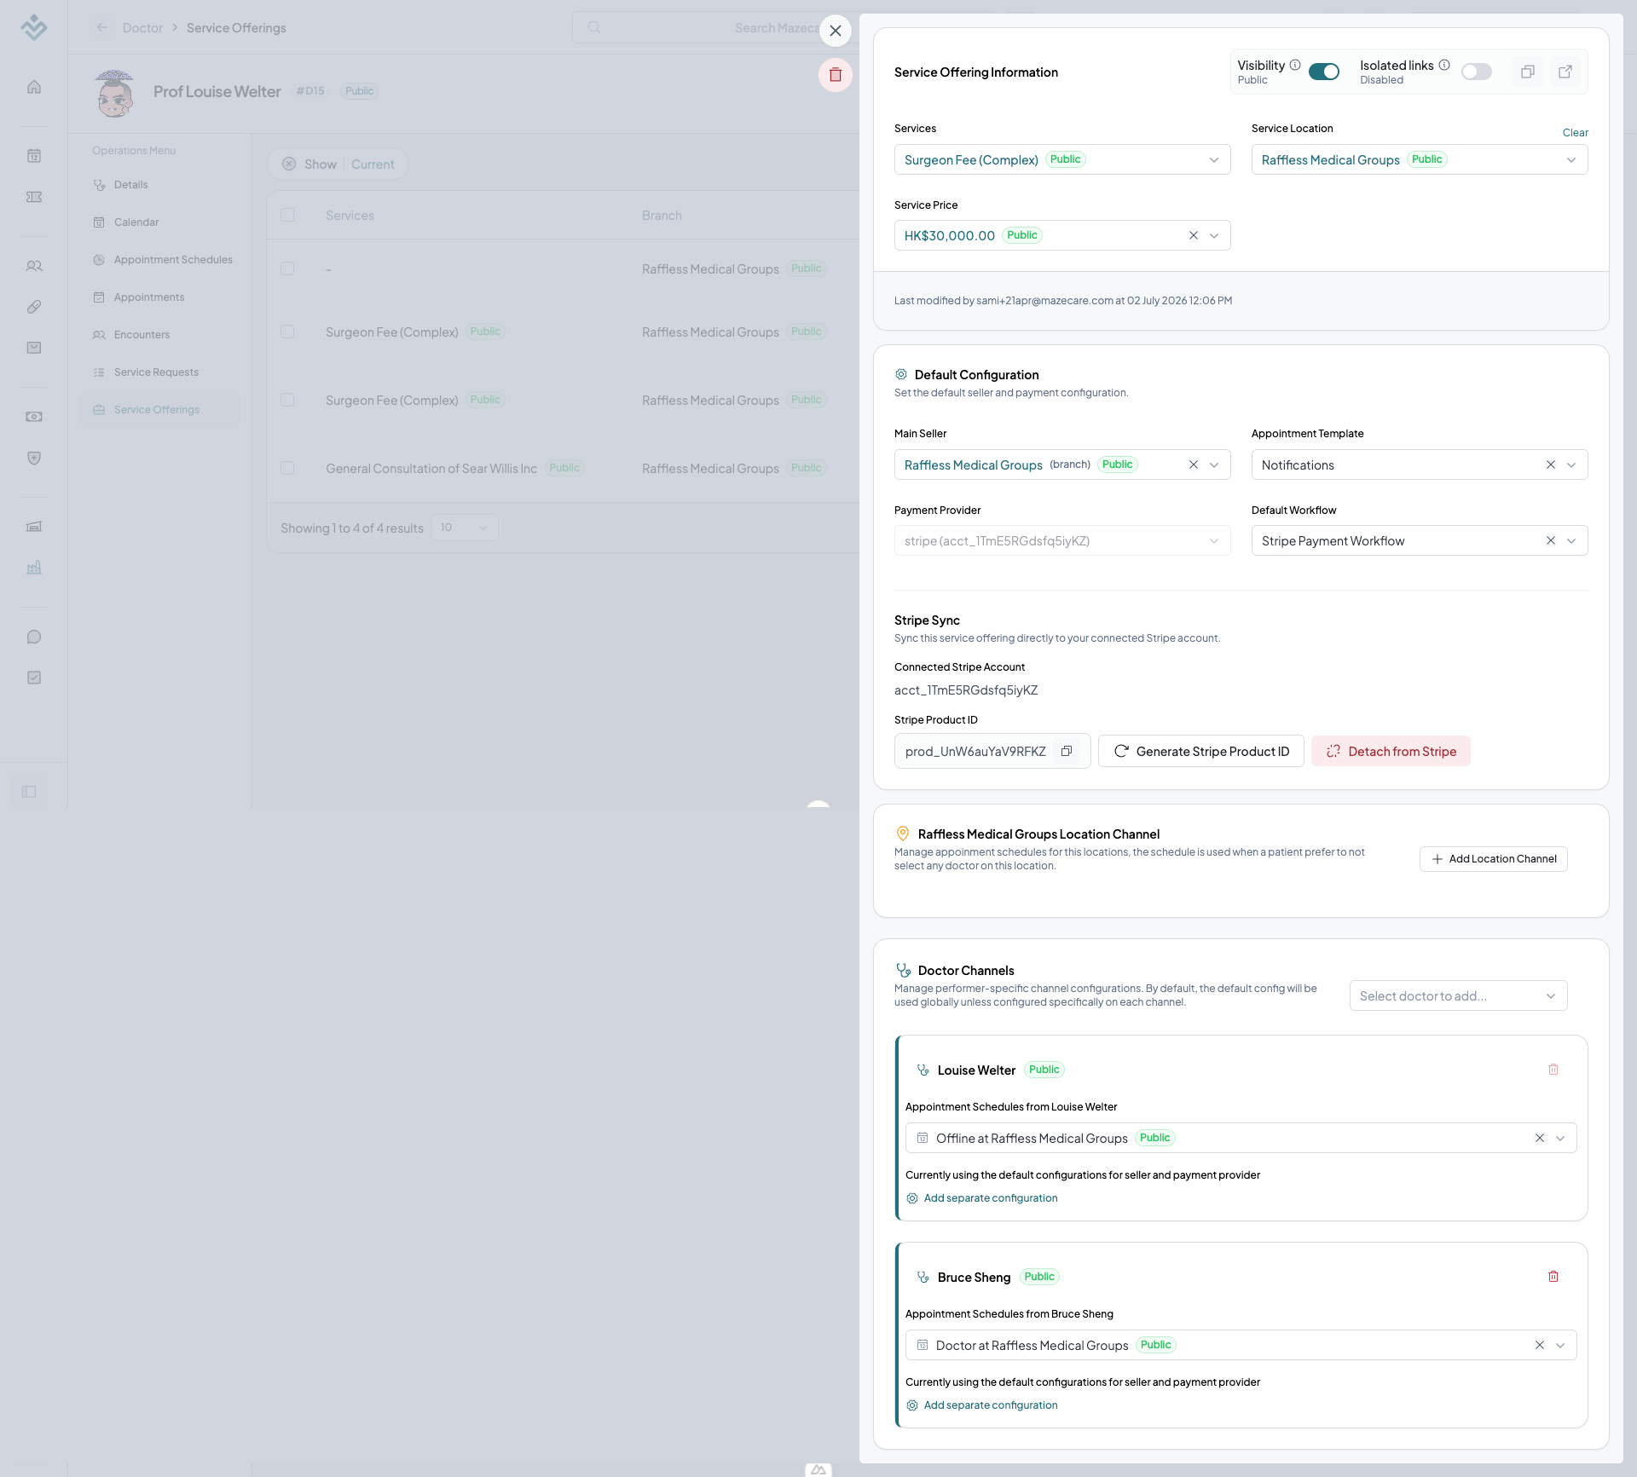Check the first row with dash service

(287, 268)
